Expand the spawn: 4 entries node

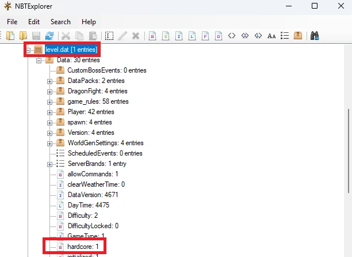coord(49,123)
